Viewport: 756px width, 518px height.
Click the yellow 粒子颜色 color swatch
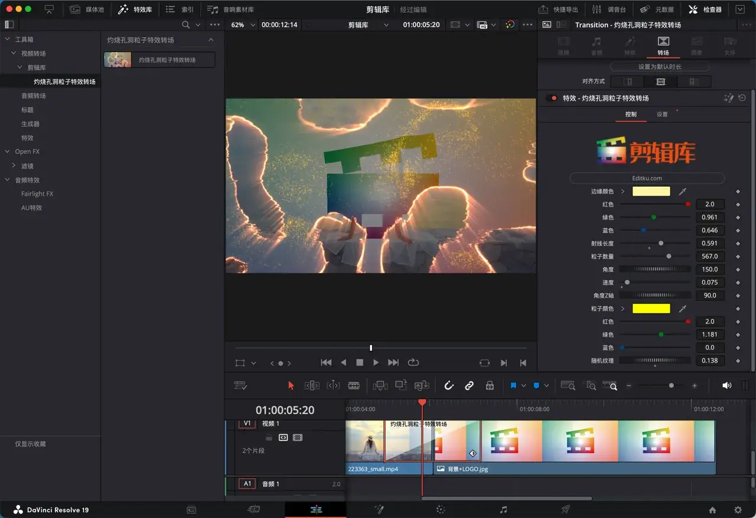point(651,309)
